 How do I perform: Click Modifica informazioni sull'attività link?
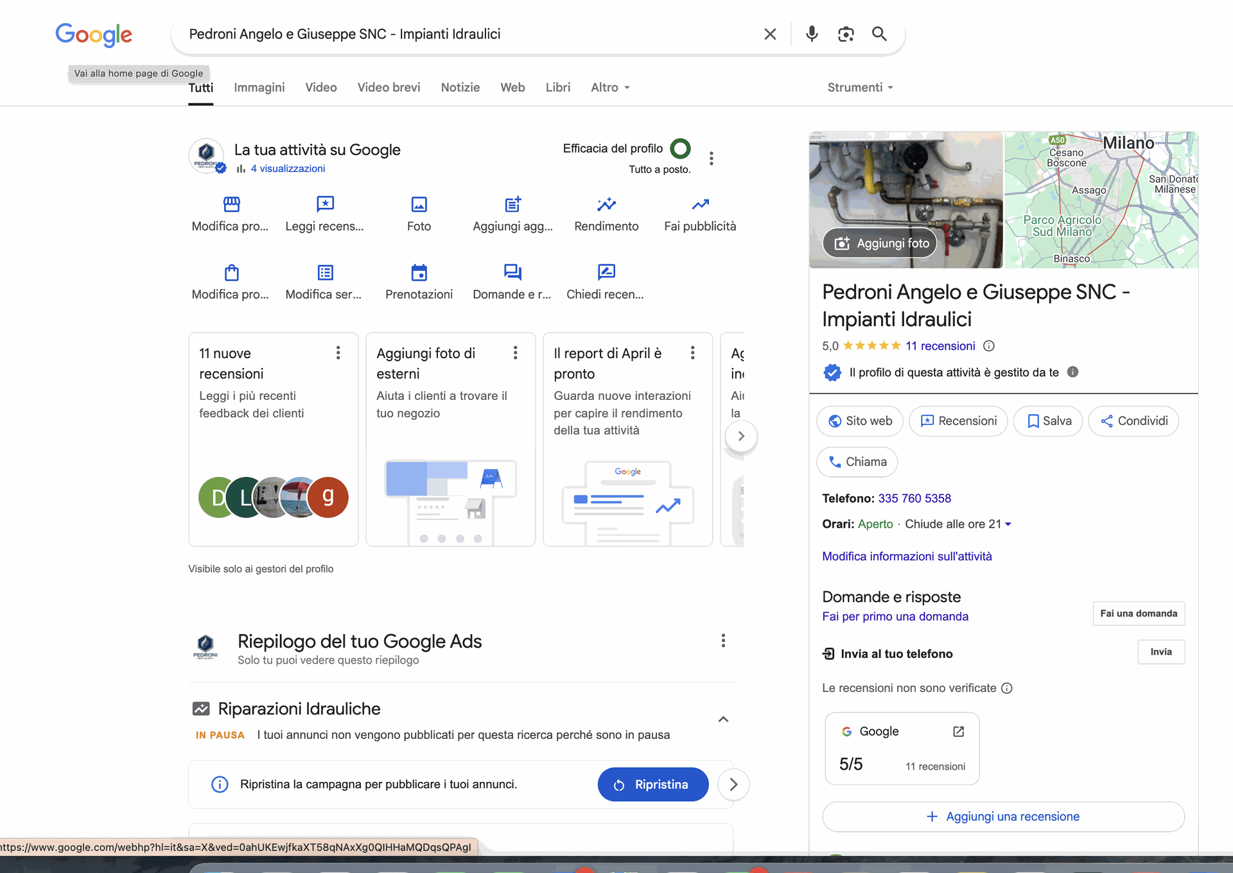click(907, 556)
